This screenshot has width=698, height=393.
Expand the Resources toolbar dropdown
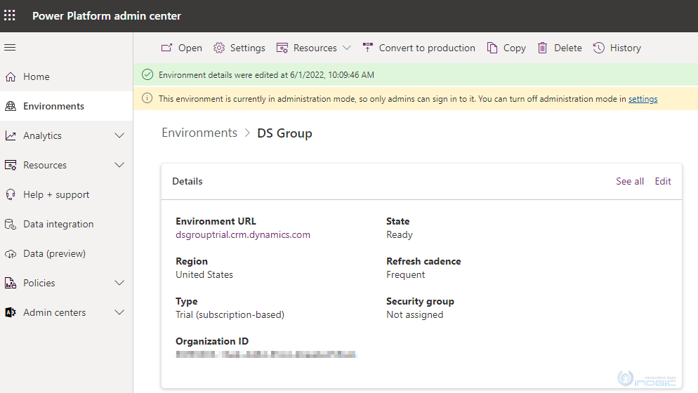point(346,48)
